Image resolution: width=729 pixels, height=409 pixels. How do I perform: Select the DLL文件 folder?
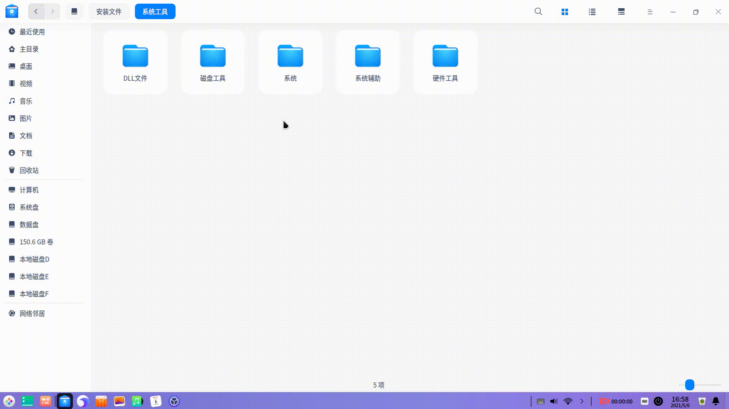(x=135, y=63)
